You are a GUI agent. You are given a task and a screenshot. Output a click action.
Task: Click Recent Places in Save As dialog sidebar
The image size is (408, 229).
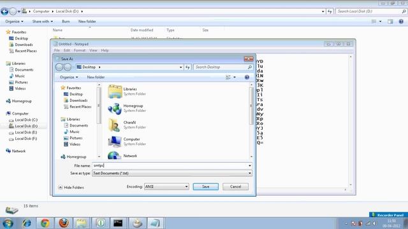click(x=80, y=106)
